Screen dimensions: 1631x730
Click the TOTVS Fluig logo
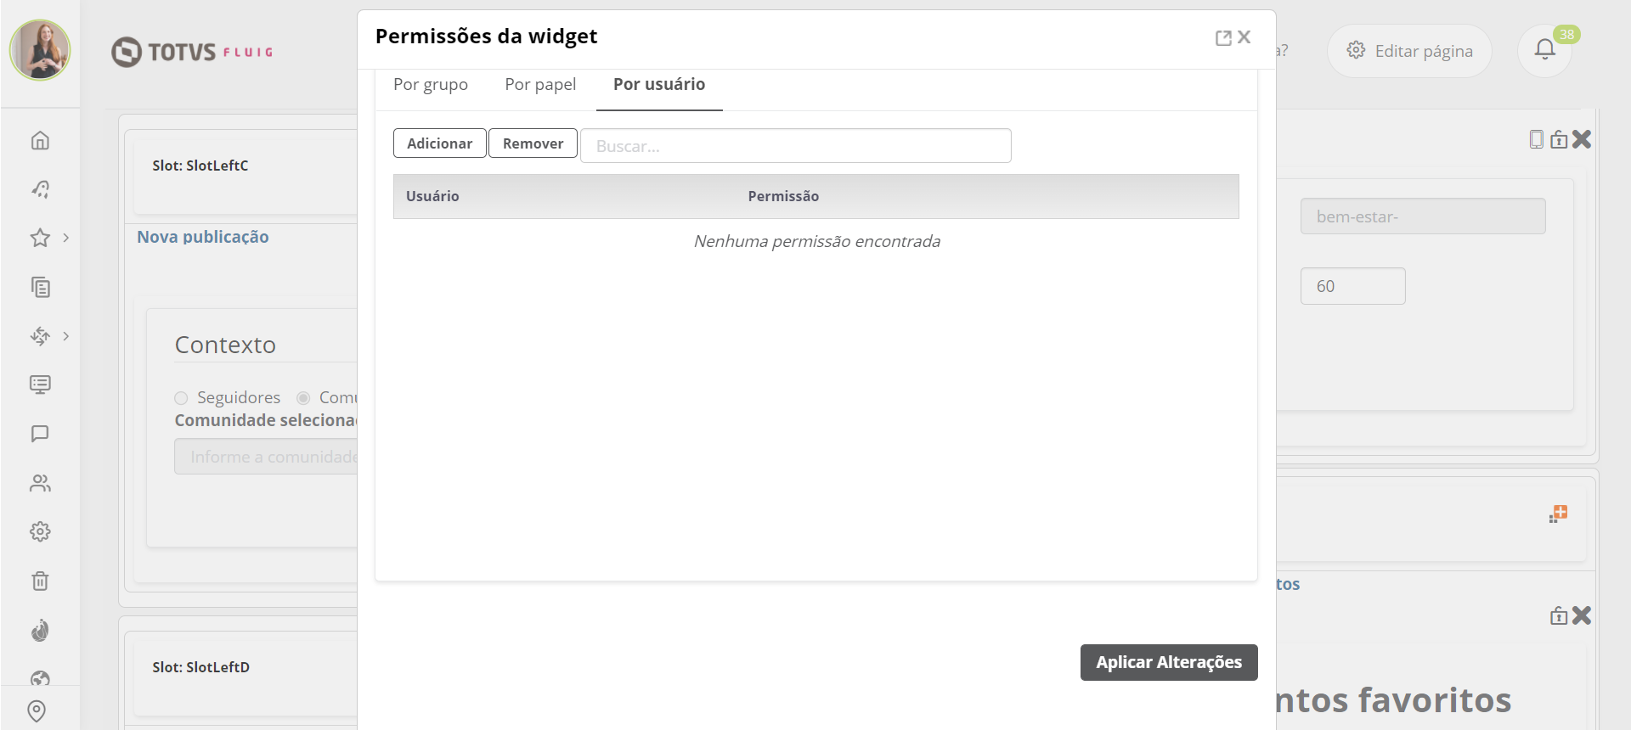pyautogui.click(x=192, y=52)
